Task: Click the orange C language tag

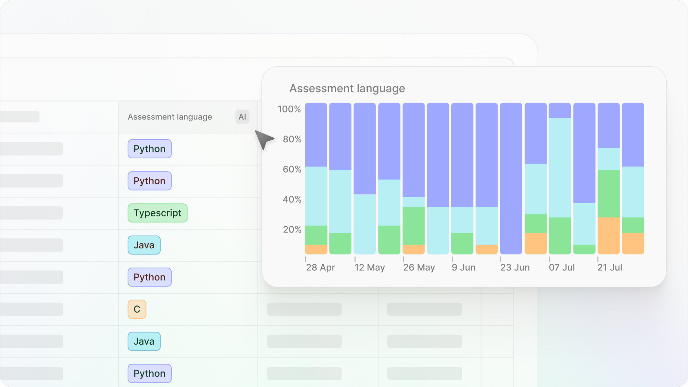Action: point(137,309)
